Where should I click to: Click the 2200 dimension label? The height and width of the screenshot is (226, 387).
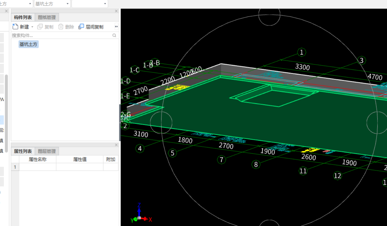(x=168, y=80)
